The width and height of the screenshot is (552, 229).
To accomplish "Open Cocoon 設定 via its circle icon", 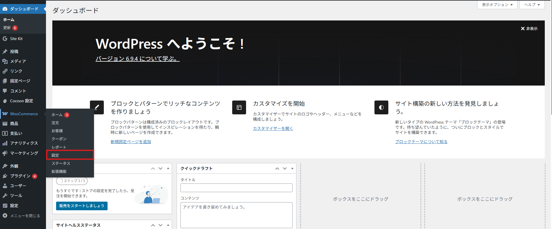I will pos(5,101).
